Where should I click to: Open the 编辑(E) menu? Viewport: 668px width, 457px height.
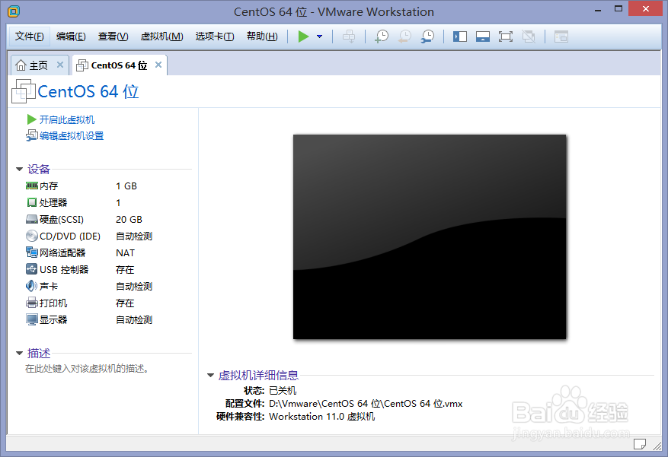[x=71, y=36]
